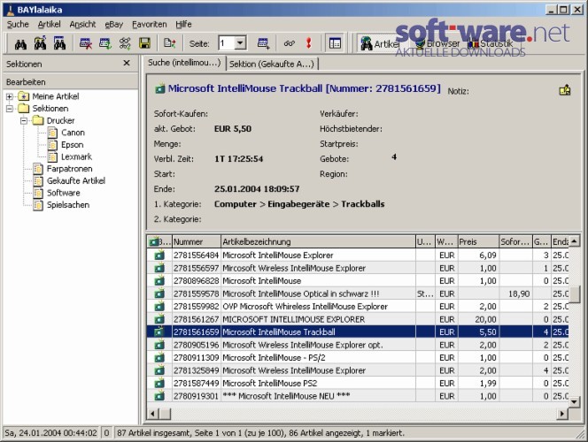Open the Suche menu

(18, 25)
